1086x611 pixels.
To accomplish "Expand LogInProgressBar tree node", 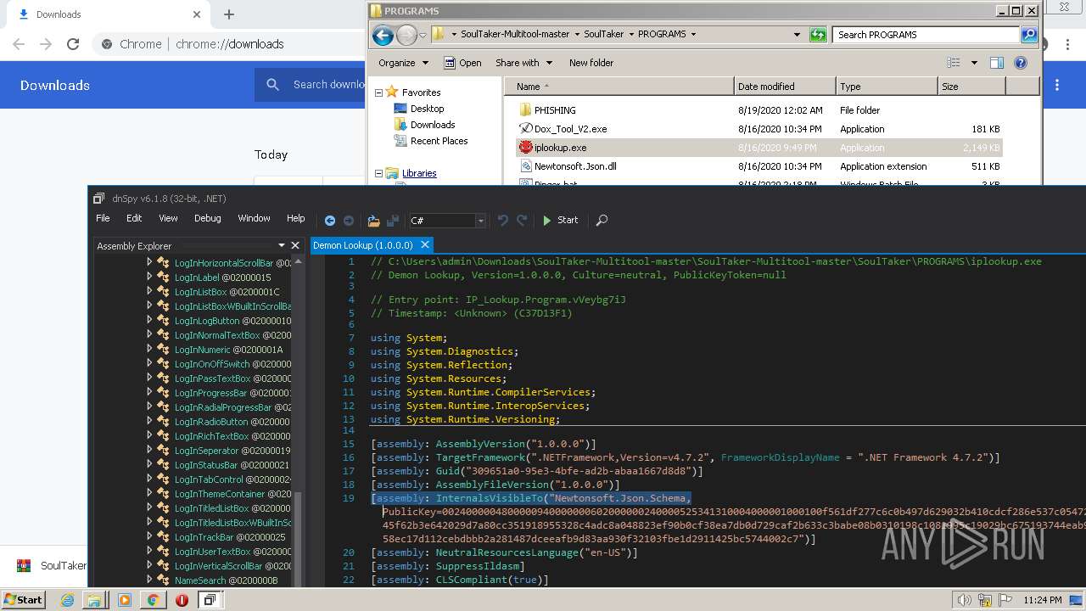I will (x=150, y=393).
